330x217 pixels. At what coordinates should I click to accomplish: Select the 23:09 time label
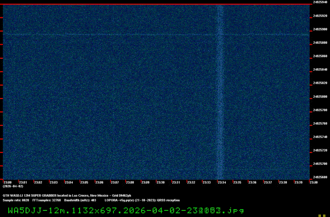145,182
